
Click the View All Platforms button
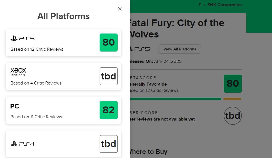[x=180, y=49]
